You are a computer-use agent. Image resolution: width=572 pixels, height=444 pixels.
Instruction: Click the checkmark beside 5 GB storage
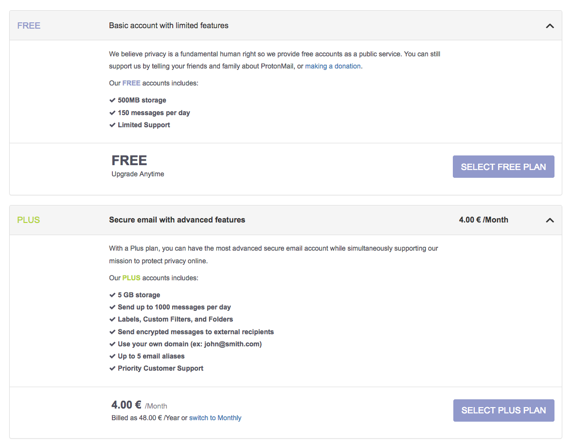tap(112, 295)
